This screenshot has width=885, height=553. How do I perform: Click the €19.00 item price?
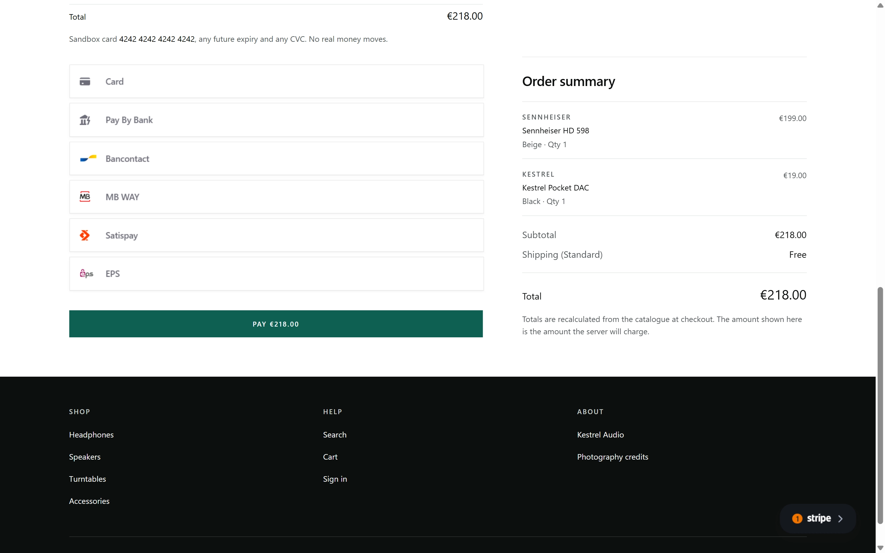tap(795, 175)
